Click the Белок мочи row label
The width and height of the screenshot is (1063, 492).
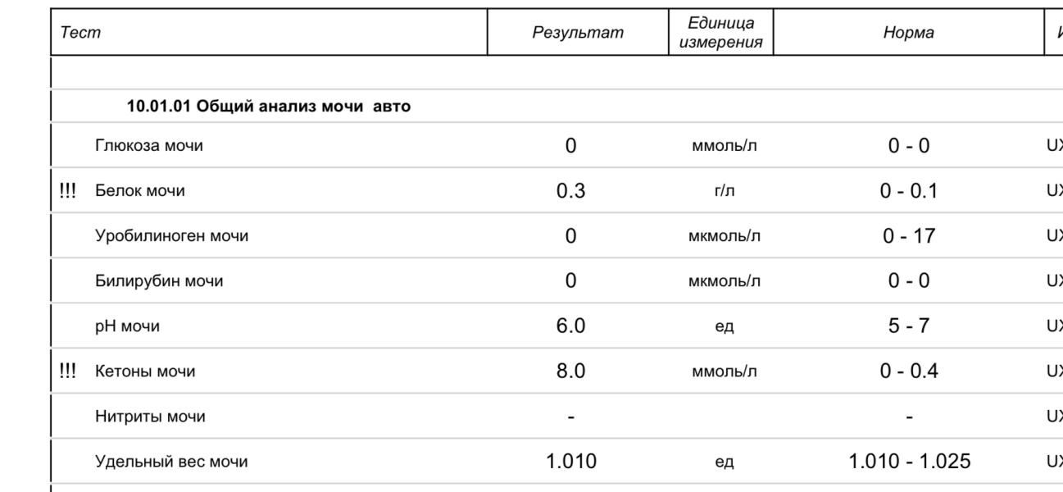140,191
